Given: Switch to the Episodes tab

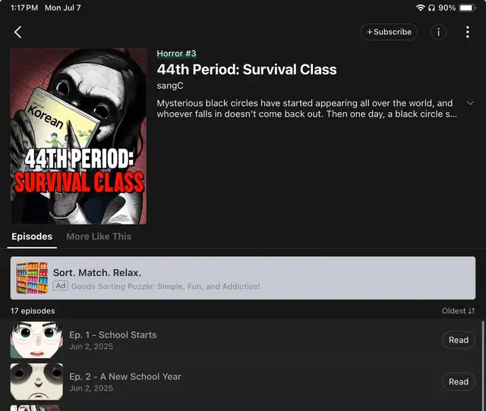Looking at the screenshot, I should coord(32,237).
